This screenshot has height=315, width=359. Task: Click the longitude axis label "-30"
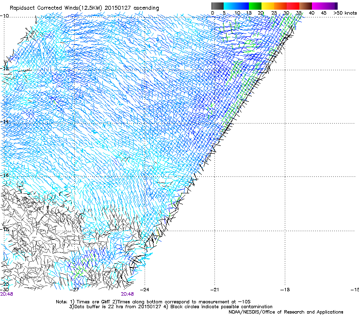tap(4, 289)
